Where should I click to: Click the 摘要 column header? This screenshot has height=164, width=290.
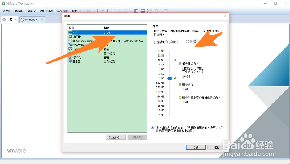(125, 28)
